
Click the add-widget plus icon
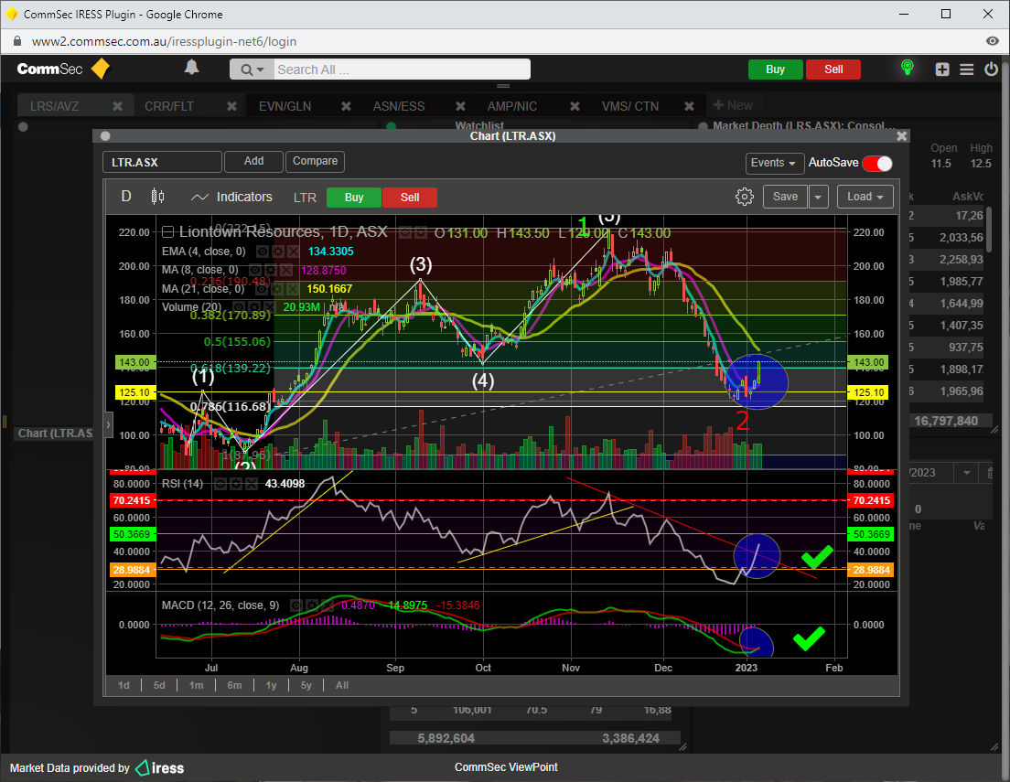[x=942, y=70]
